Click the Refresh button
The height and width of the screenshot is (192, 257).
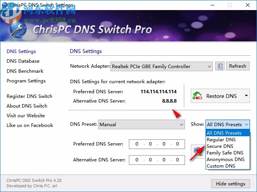coord(238,66)
